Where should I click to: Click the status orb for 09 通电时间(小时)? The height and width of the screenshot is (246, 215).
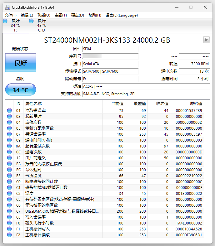[x=9, y=140]
